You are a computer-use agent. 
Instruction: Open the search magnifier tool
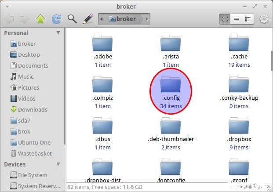pyautogui.click(x=72, y=19)
